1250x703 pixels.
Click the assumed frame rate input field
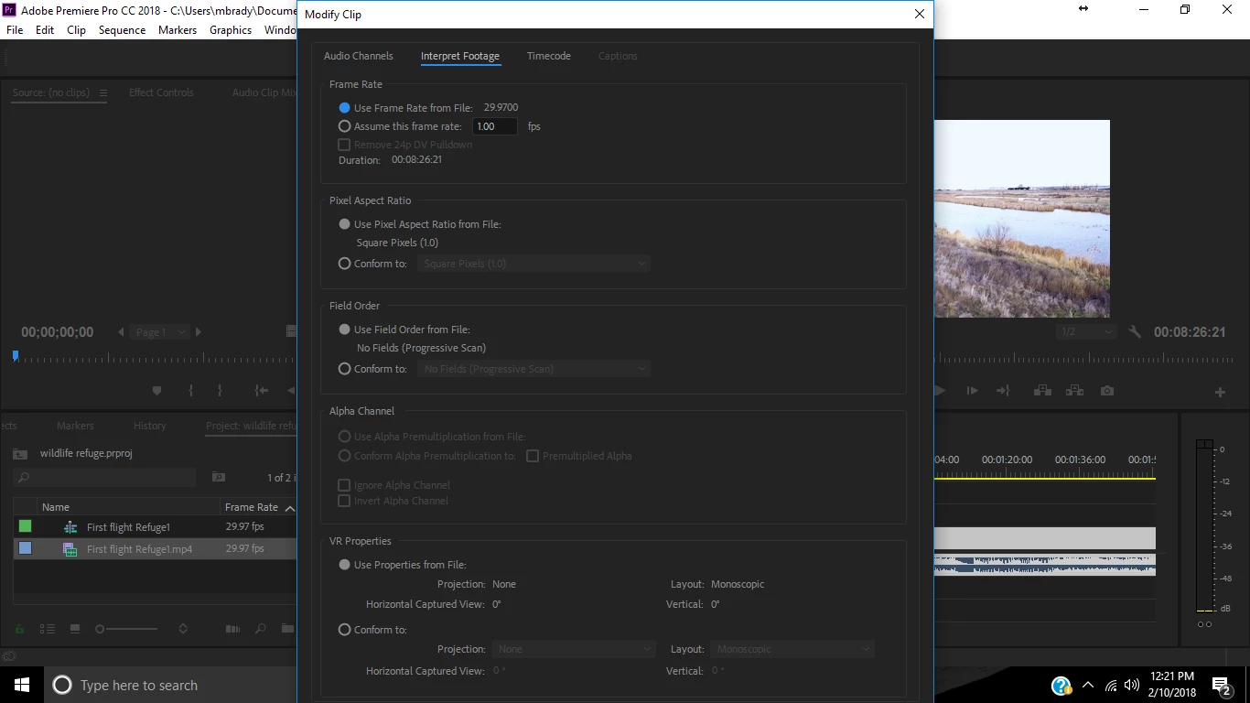(495, 126)
